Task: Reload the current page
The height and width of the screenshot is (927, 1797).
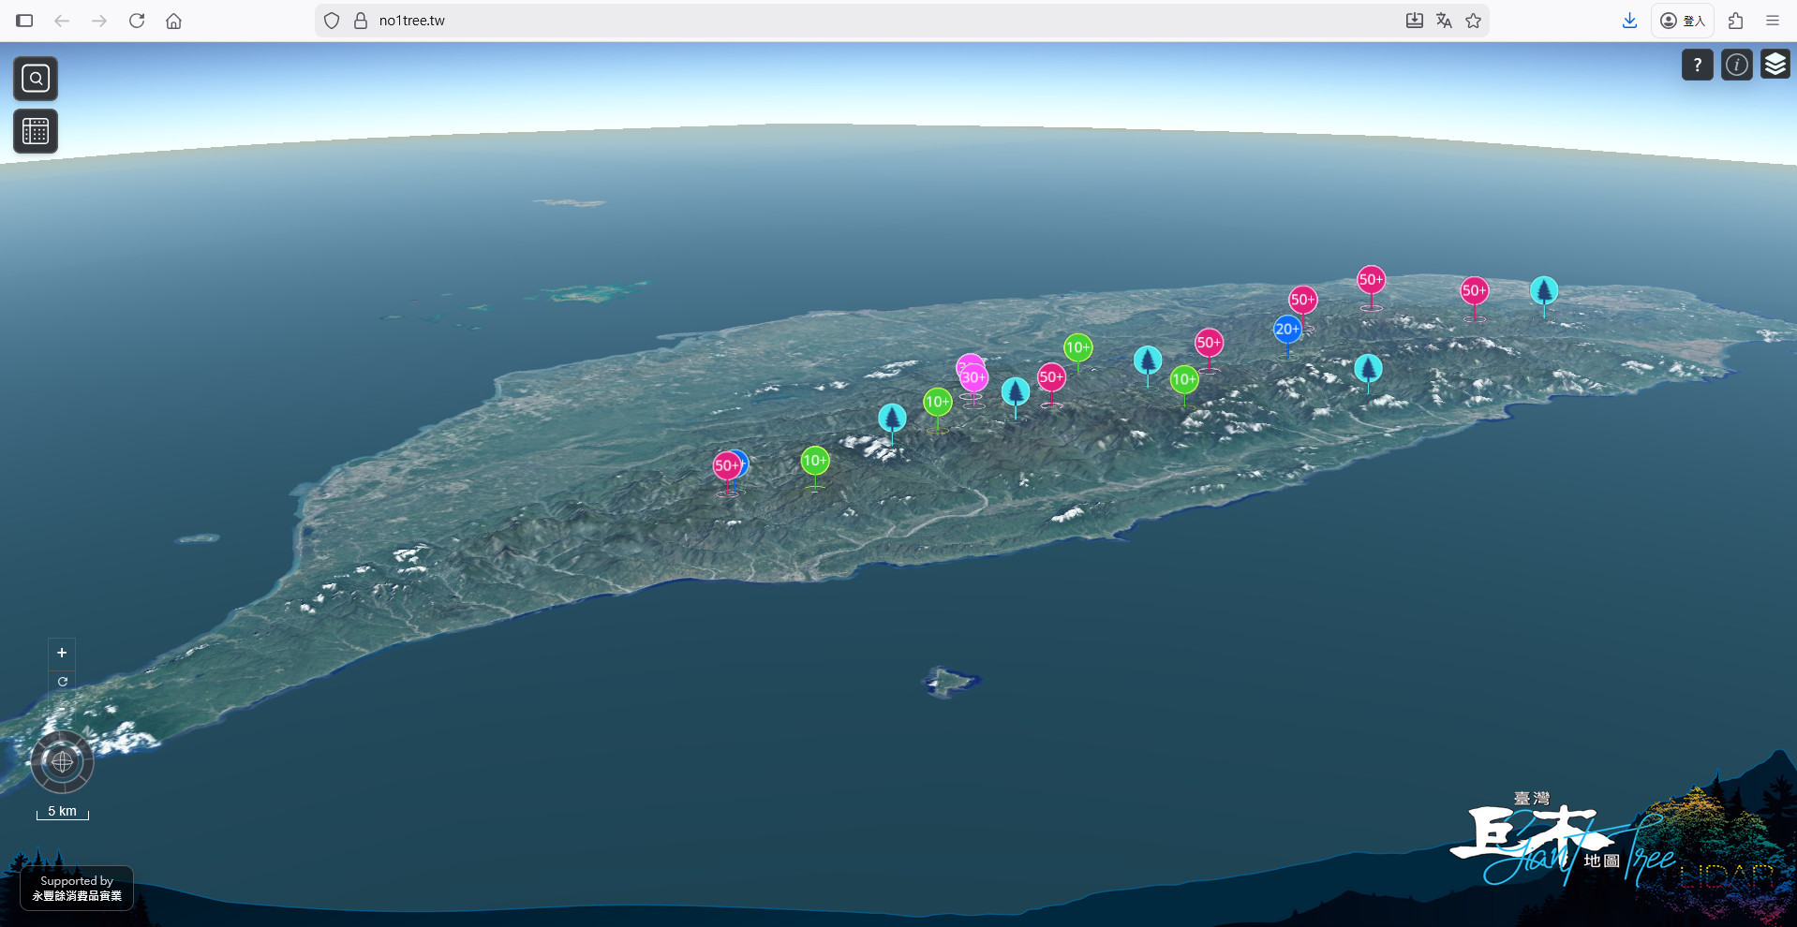Action: click(137, 21)
